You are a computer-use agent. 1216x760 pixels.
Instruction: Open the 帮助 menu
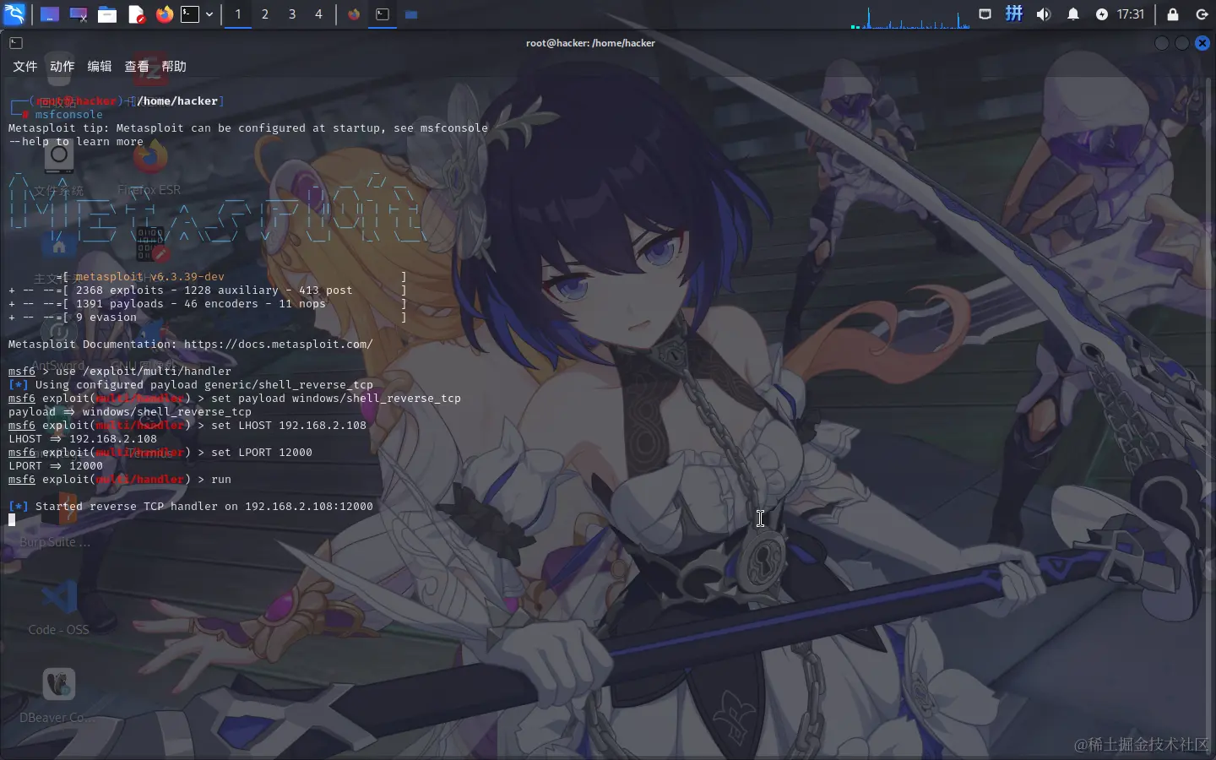(174, 67)
